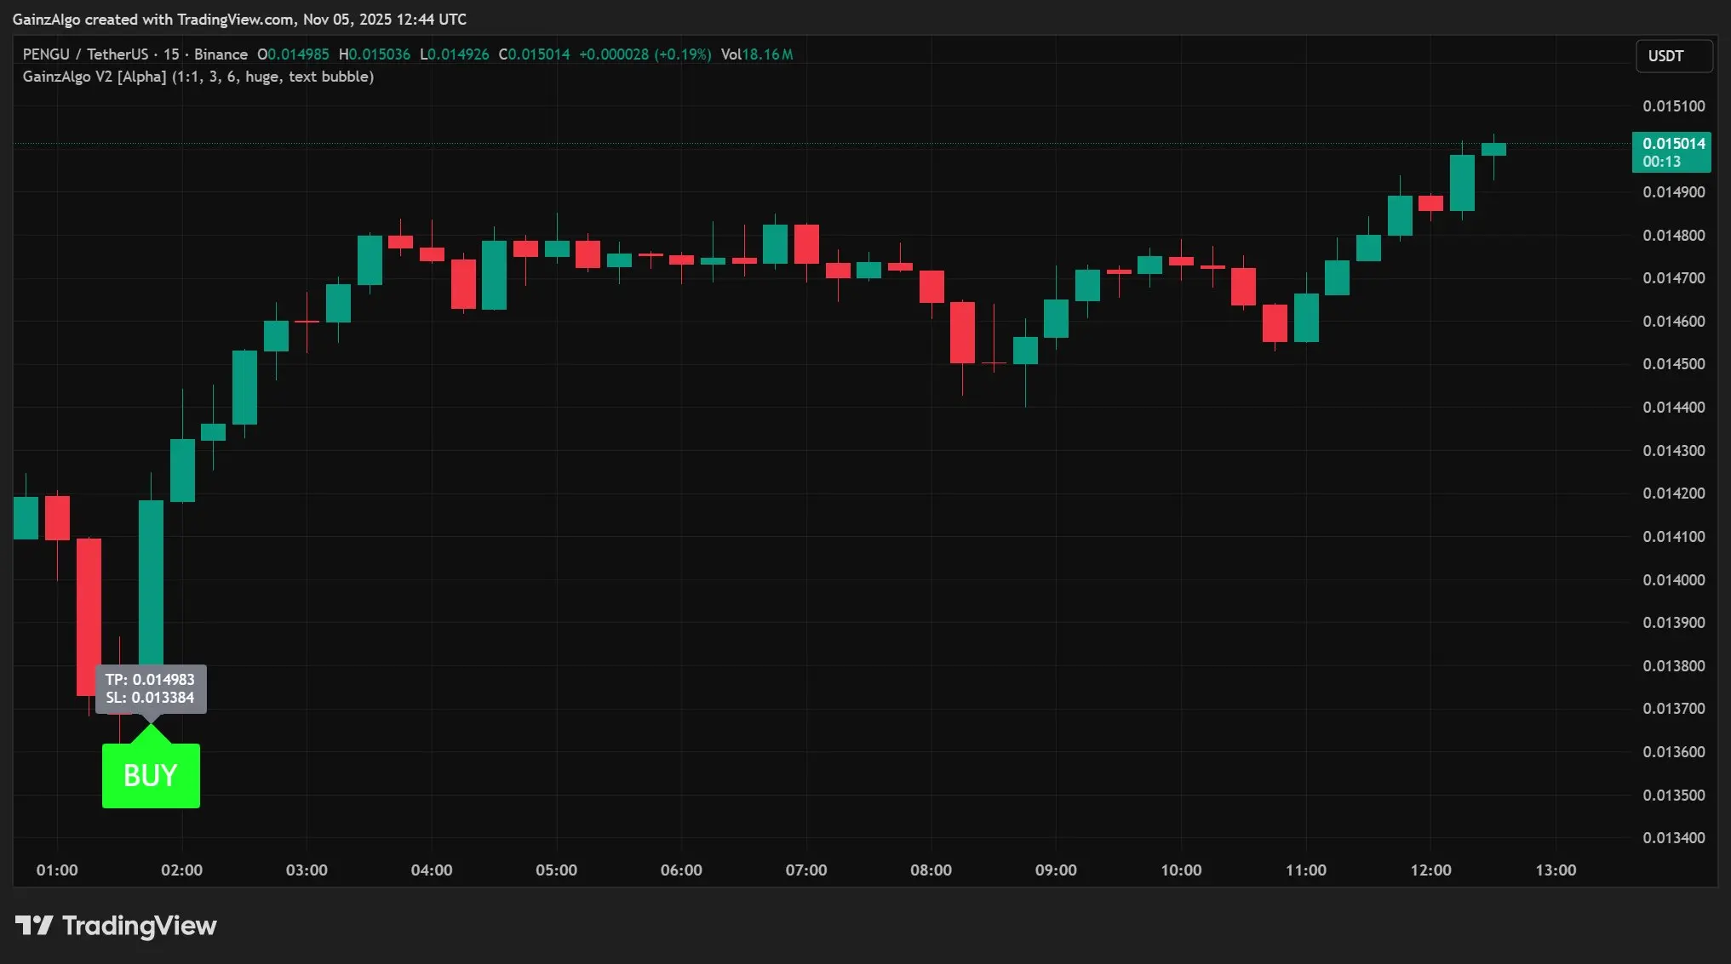Click the 01:00 time axis label
This screenshot has width=1731, height=964.
coord(57,870)
